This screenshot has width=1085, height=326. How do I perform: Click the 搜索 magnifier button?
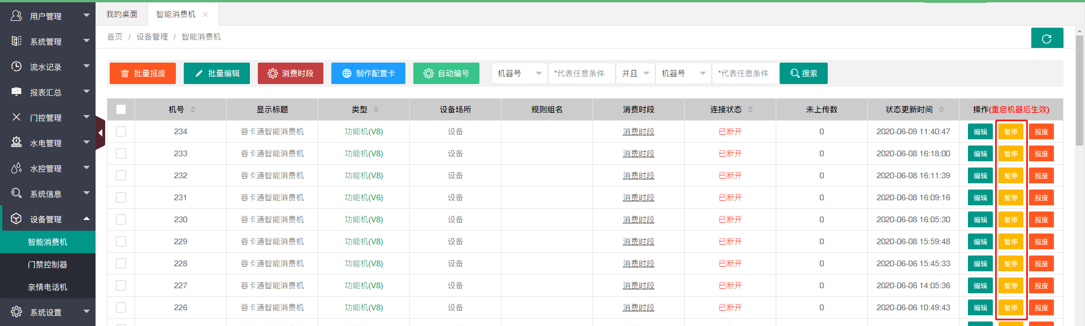pyautogui.click(x=803, y=73)
